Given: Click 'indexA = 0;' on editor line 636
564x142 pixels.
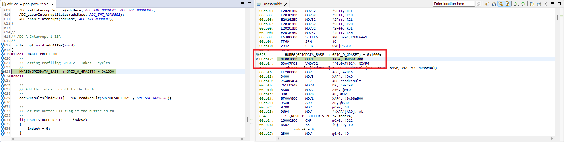Looking at the screenshot, I should [x=39, y=129].
